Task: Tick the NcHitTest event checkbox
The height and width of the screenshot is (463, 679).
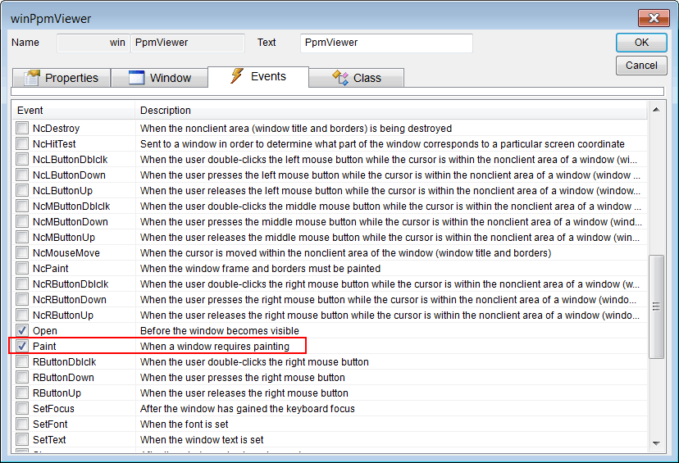Action: 22,143
